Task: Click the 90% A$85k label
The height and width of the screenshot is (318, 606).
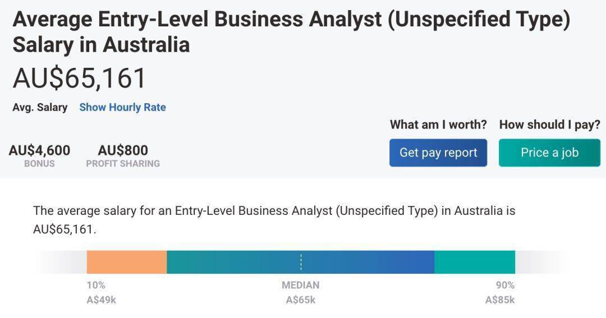Action: [500, 293]
